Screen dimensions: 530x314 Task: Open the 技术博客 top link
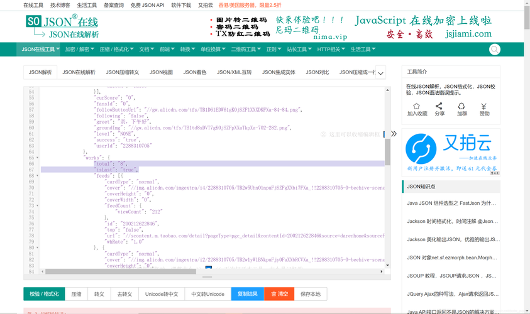(60, 5)
